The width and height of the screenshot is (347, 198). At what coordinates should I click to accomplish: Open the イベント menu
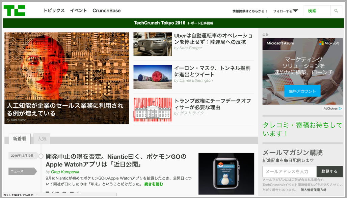pos(79,10)
